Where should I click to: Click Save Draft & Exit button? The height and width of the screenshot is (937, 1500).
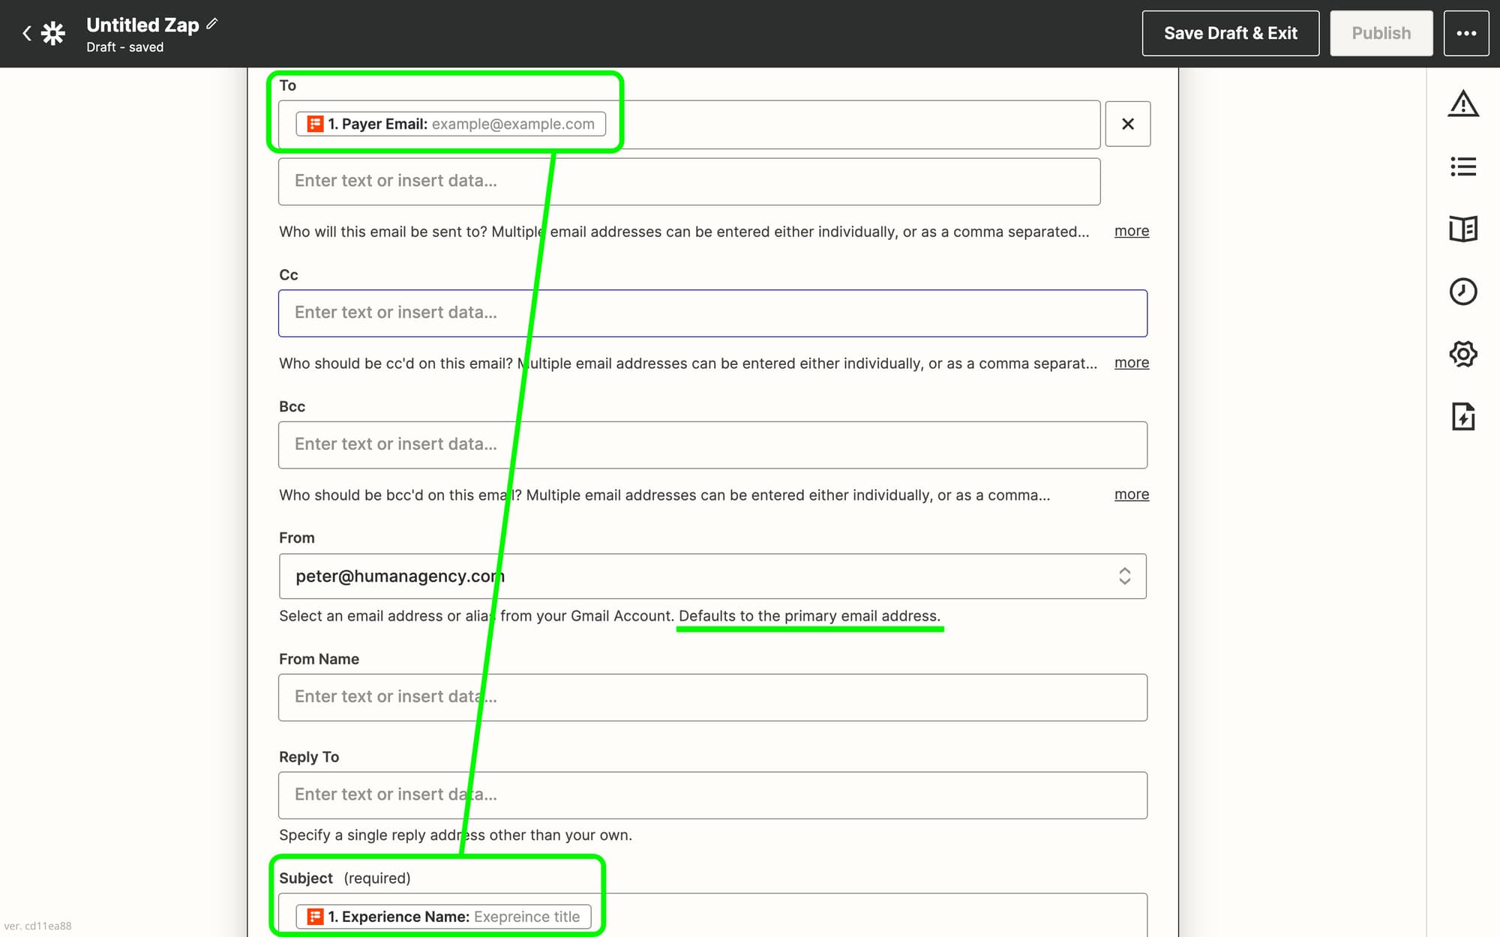1230,33
